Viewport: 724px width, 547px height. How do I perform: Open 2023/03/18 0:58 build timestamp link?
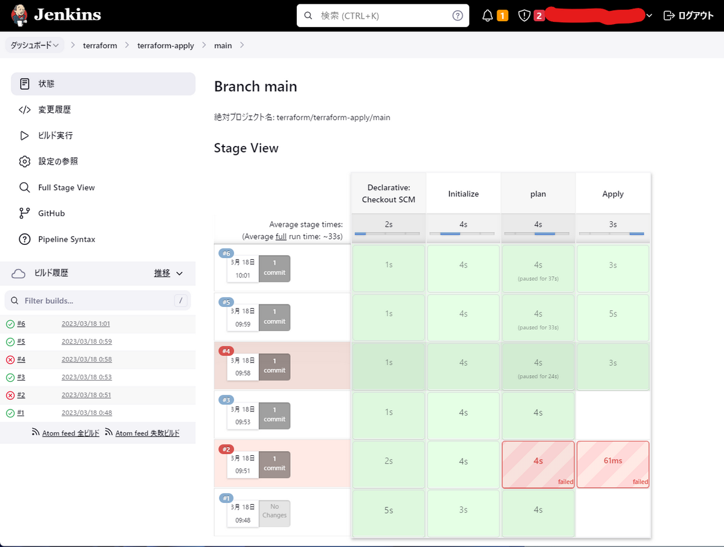pyautogui.click(x=86, y=359)
